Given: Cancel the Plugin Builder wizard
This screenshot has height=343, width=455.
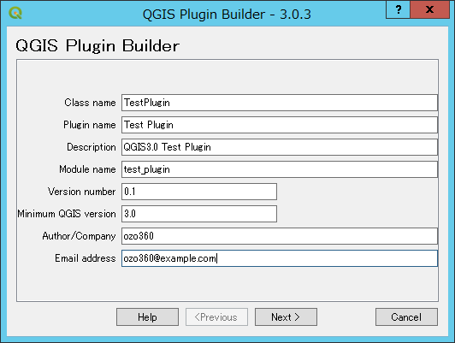Looking at the screenshot, I should coord(406,316).
